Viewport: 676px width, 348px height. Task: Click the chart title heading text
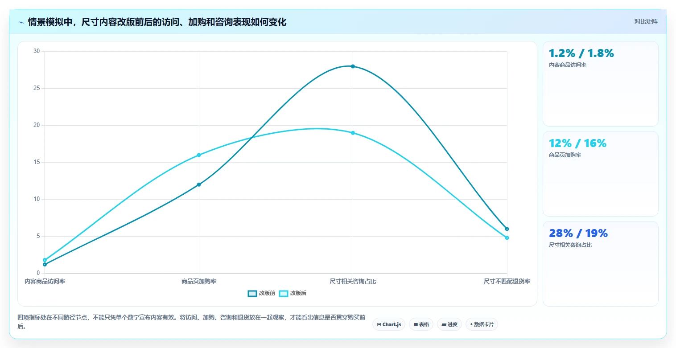tap(157, 22)
